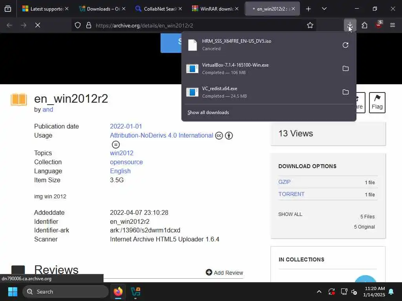Show hidden system tray icons
This screenshot has width=402, height=301.
(x=319, y=292)
